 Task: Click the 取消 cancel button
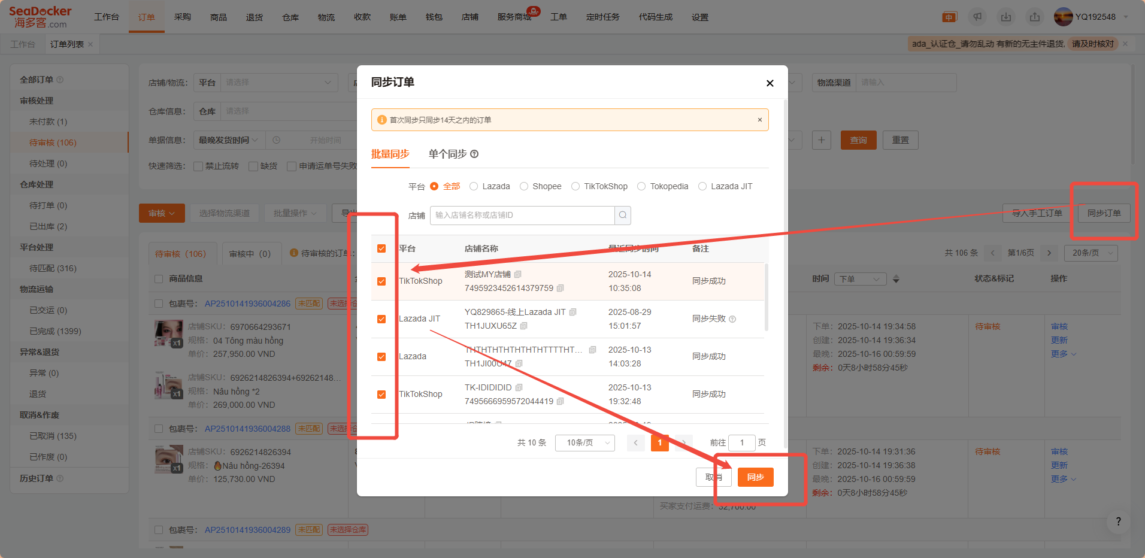pos(713,477)
